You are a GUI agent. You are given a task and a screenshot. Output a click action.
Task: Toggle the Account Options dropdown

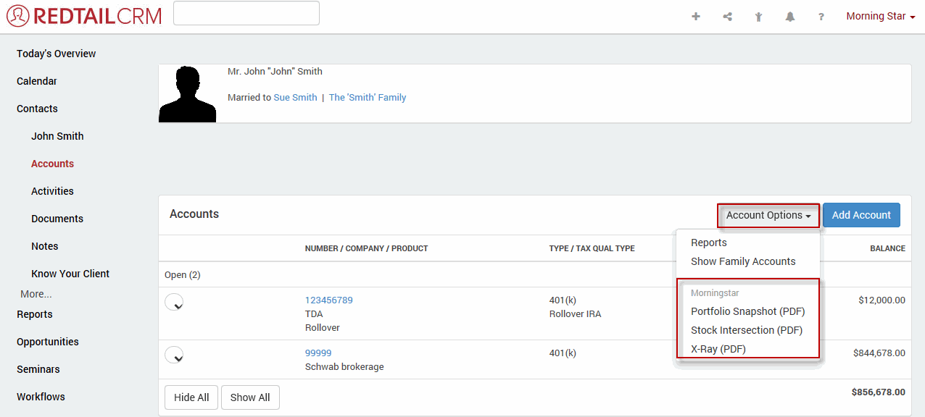tap(768, 215)
